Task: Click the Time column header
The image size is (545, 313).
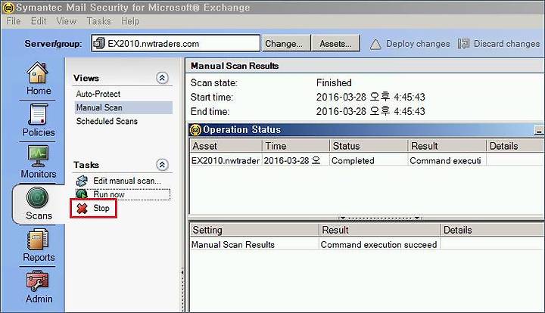Action: (x=295, y=146)
